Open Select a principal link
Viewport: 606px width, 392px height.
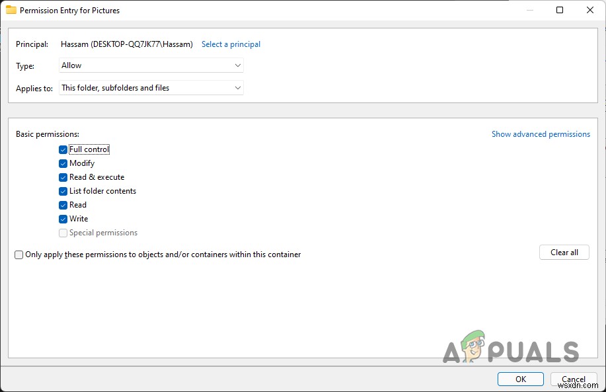[x=231, y=44]
